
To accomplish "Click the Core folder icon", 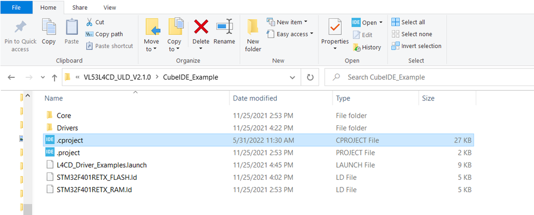I will coord(50,115).
